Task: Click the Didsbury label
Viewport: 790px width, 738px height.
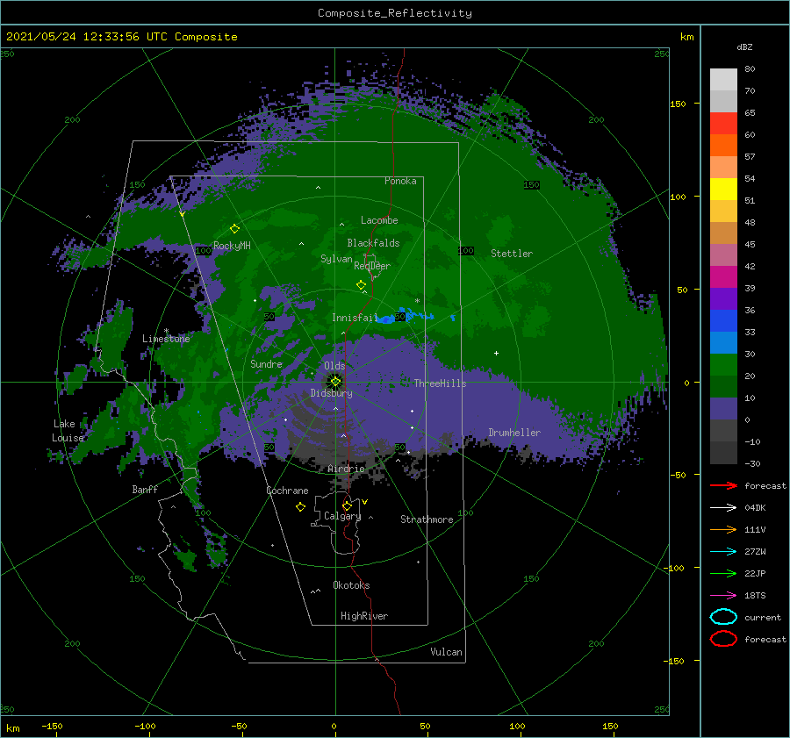Action: [x=332, y=393]
